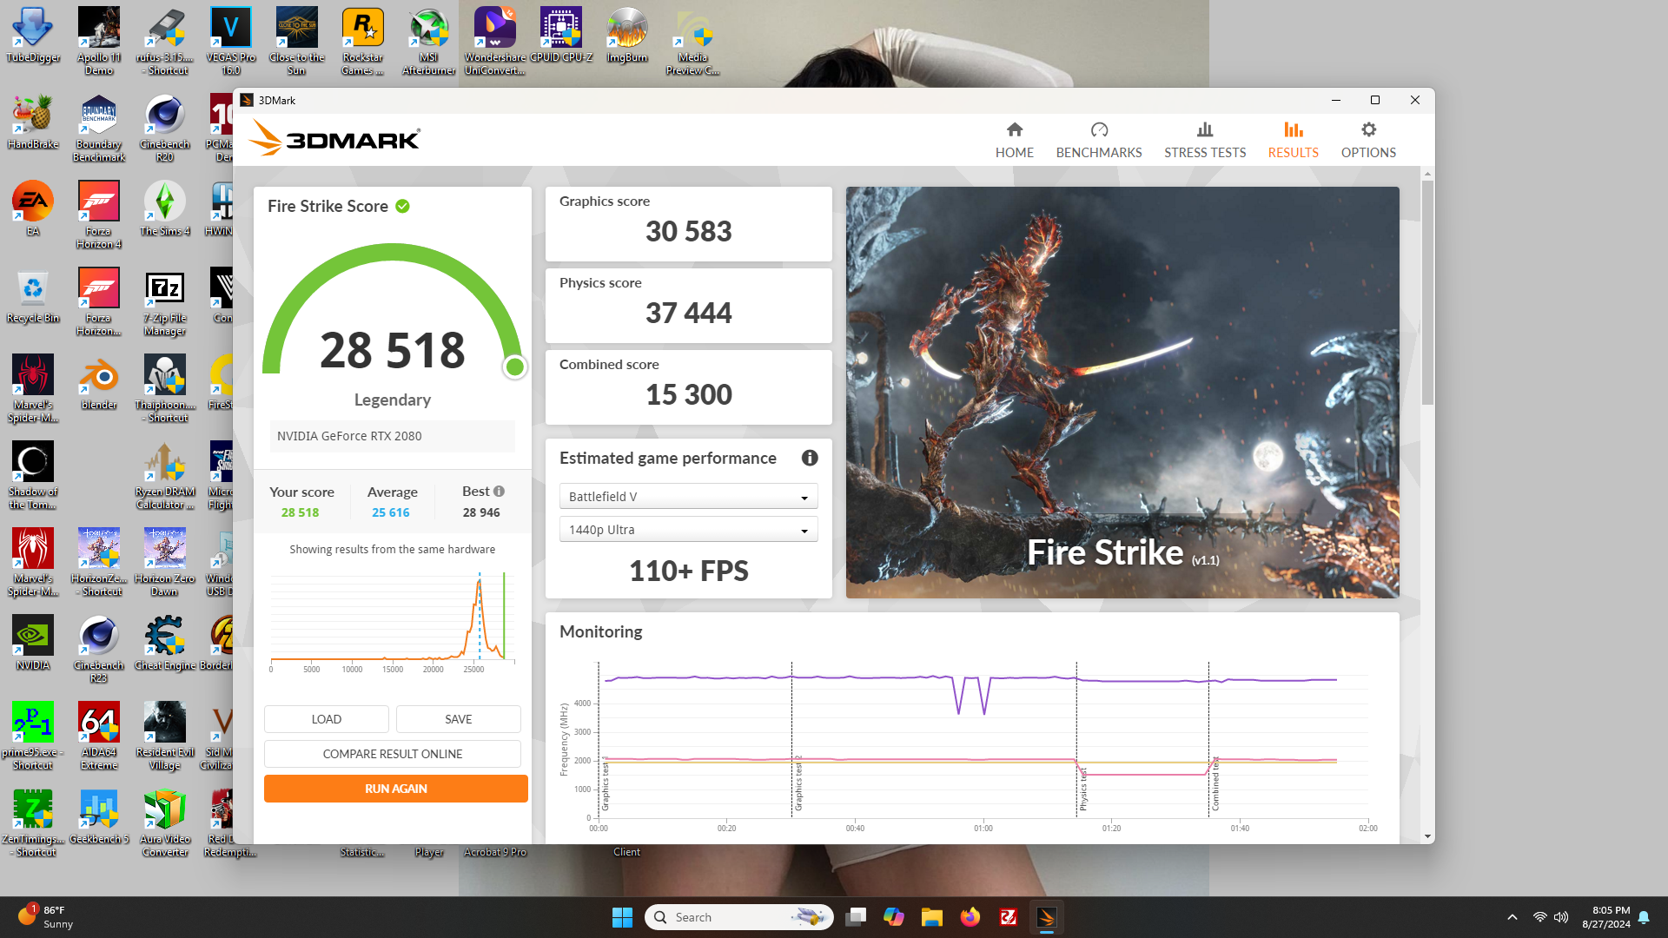The image size is (1668, 938).
Task: Click the LOAD button
Action: click(x=327, y=719)
